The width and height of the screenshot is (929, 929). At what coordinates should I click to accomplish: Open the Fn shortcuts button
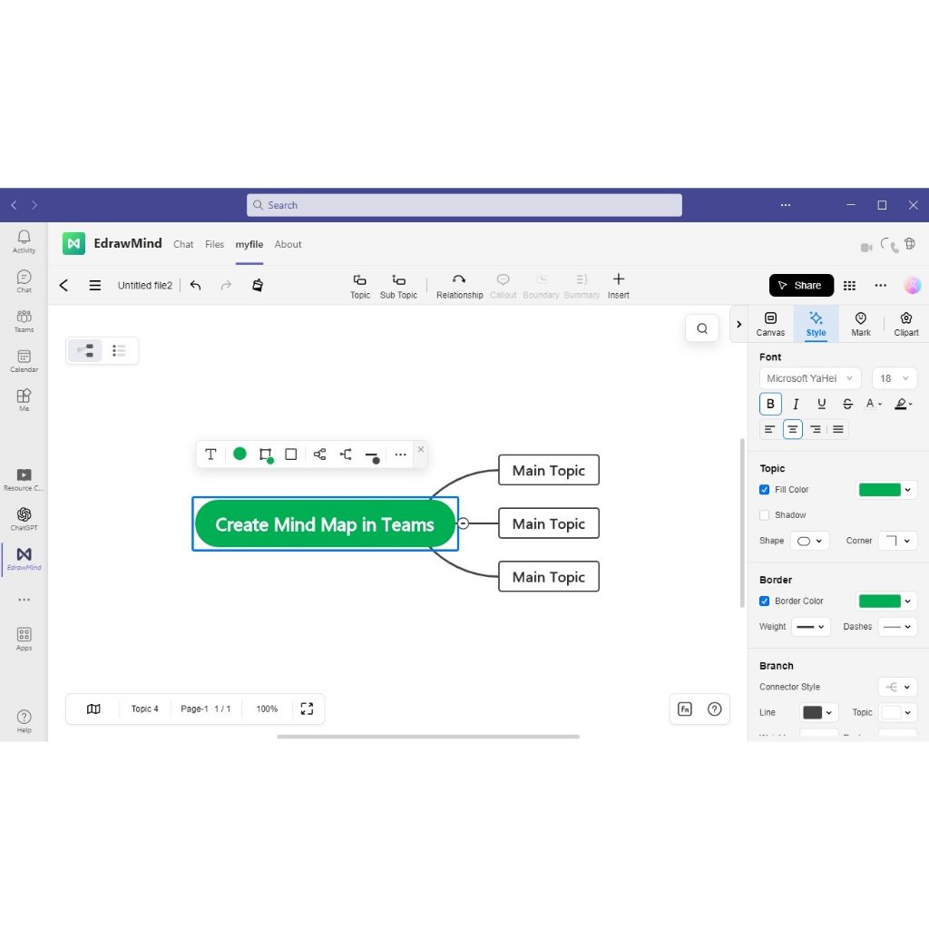685,709
